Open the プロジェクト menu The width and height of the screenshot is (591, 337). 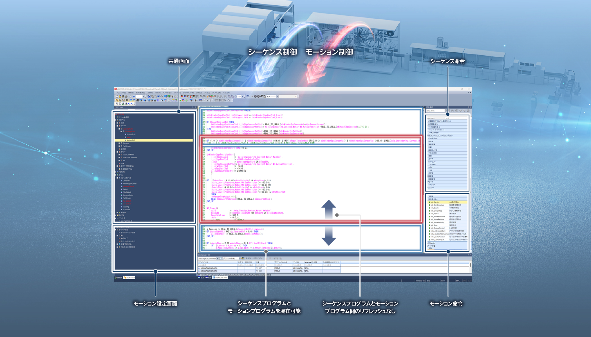pos(121,93)
